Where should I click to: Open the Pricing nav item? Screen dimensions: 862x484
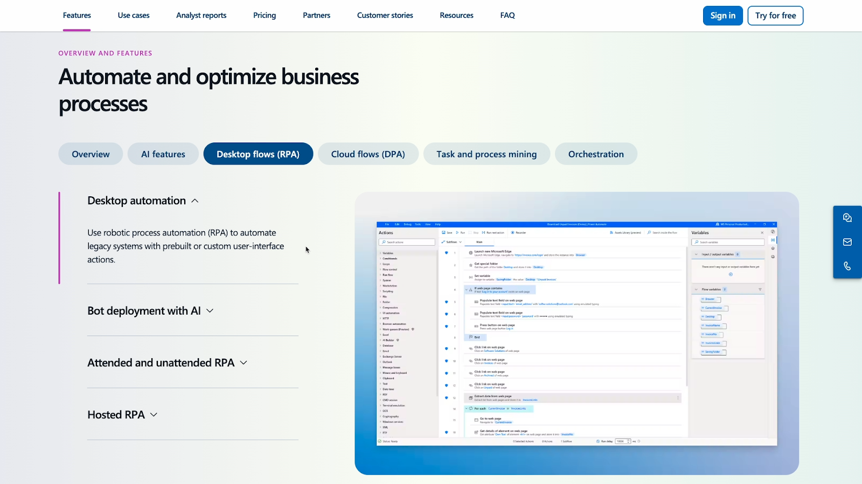265,16
